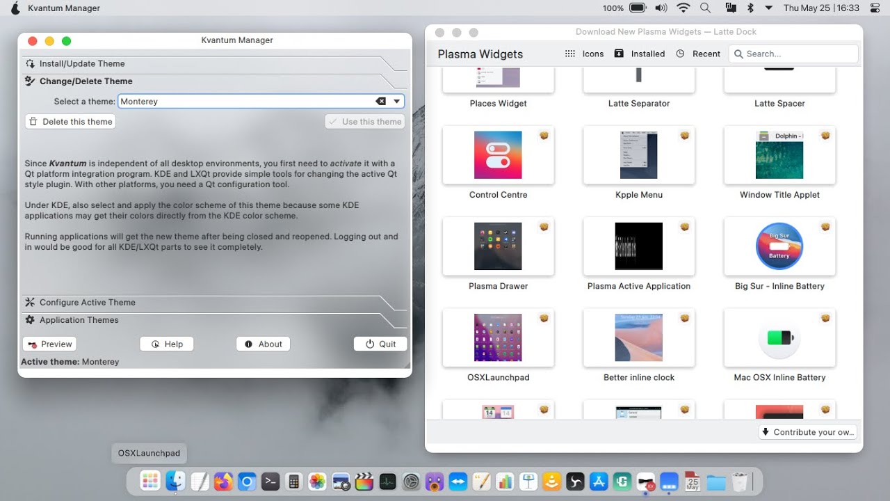Click the "Latte Spacer" label
The image size is (890, 501).
(779, 104)
